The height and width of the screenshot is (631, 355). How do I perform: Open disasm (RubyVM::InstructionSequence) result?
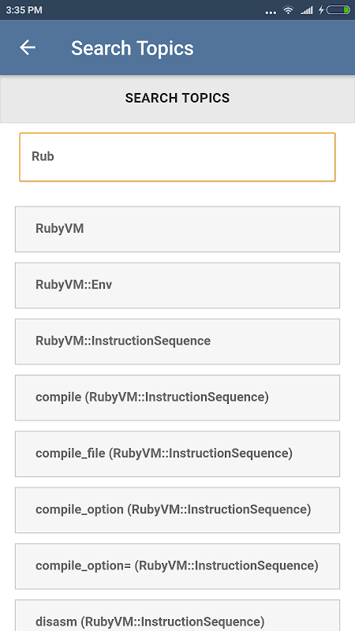(x=177, y=615)
